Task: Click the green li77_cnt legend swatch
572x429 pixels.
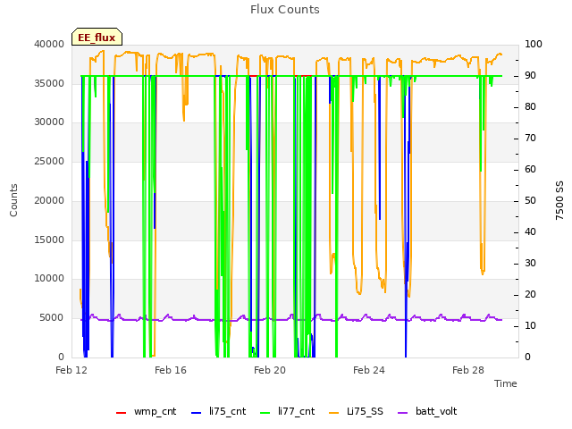Action: coord(265,413)
